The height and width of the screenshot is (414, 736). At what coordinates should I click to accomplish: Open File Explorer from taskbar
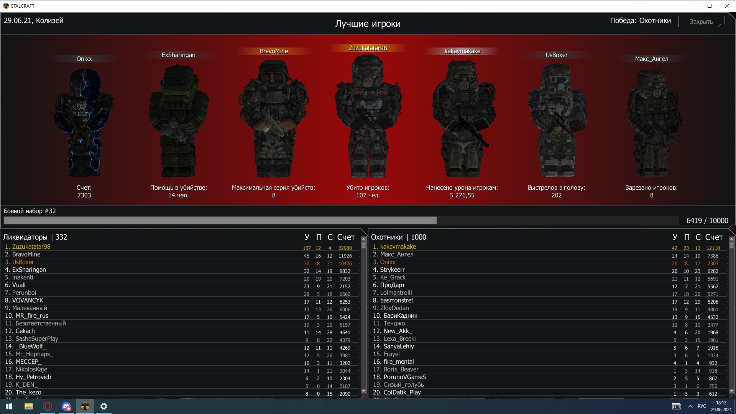click(29, 406)
